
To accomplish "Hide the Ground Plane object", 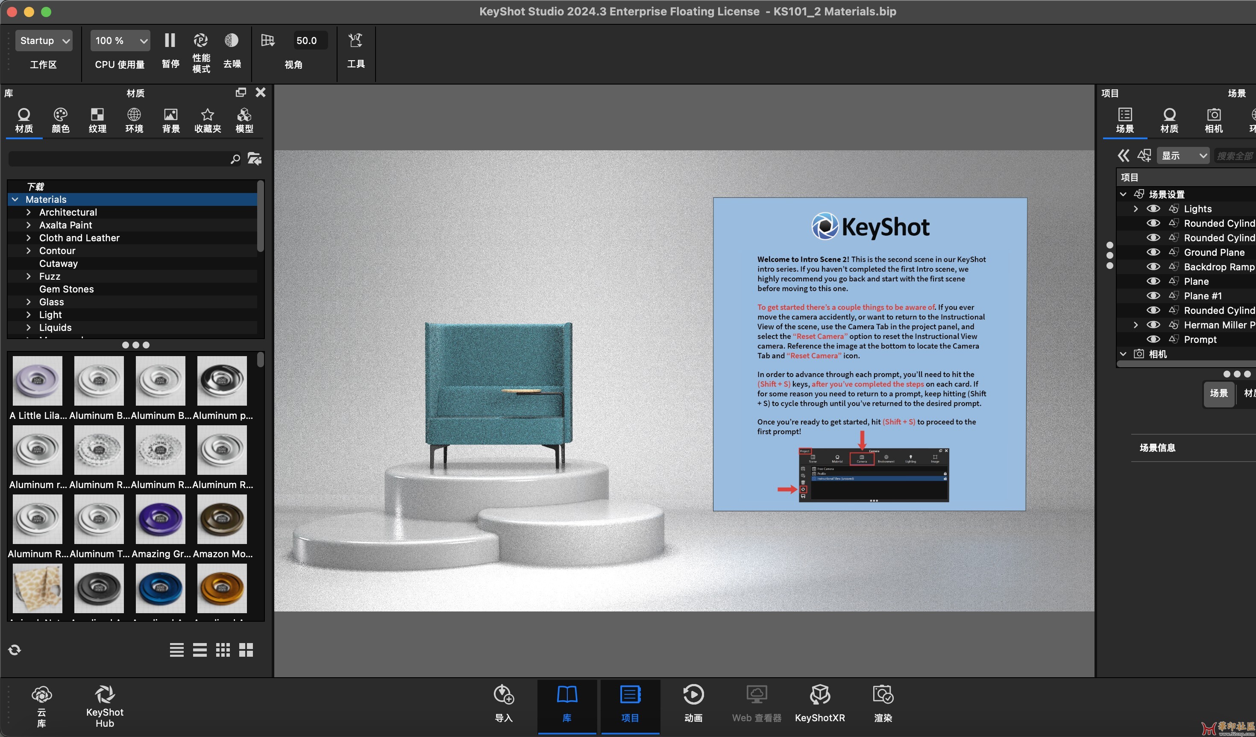I will tap(1153, 252).
